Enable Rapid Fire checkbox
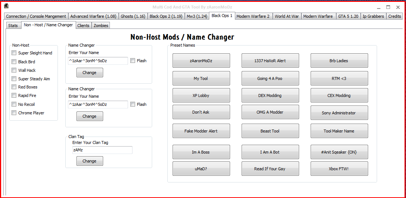The image size is (406, 198). click(14, 95)
